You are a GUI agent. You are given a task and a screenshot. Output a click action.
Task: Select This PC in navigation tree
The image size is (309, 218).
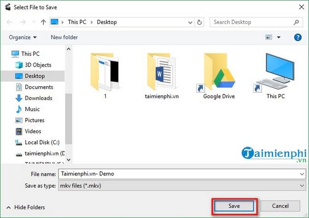26,54
